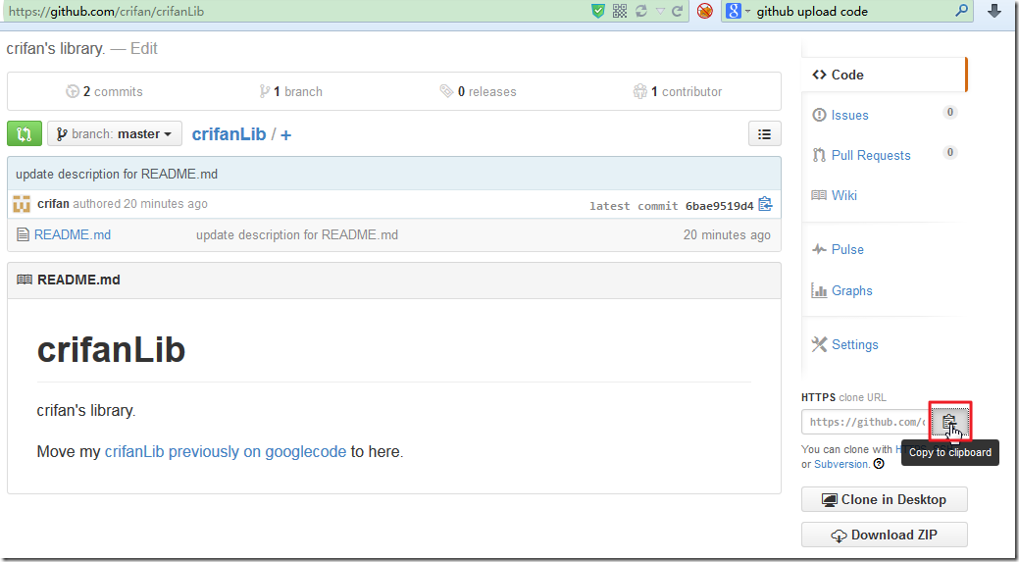Click Download ZIP button

point(885,535)
